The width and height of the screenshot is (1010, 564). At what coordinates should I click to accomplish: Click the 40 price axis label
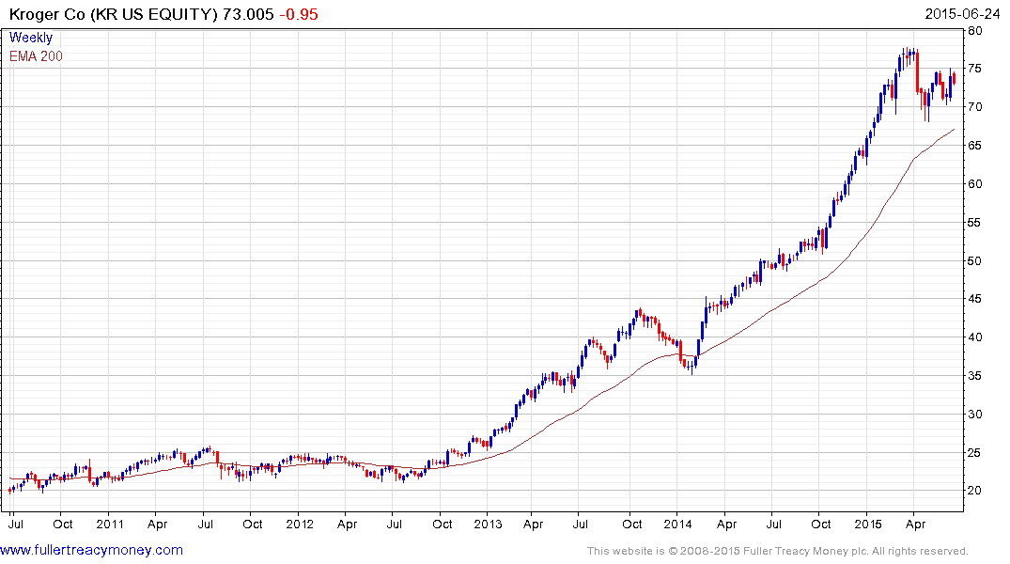[x=975, y=337]
